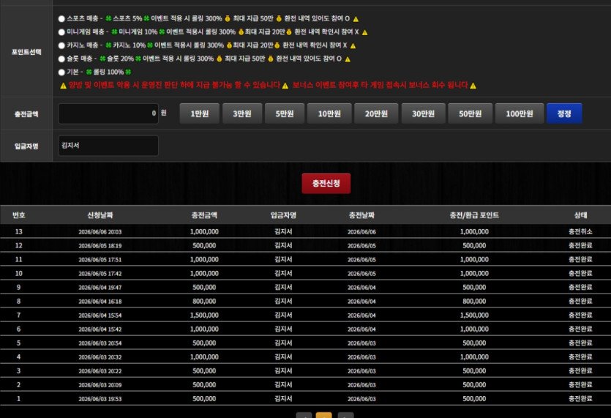Select the 미니게임 매충 point option
611x418 pixels.
click(x=61, y=32)
